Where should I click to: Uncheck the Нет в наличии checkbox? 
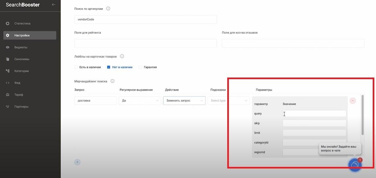(x=109, y=67)
